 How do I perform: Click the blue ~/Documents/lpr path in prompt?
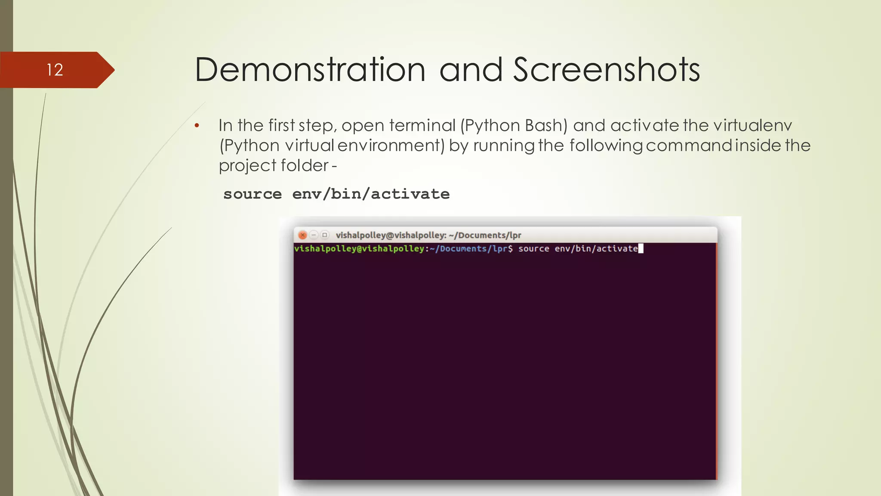(468, 248)
